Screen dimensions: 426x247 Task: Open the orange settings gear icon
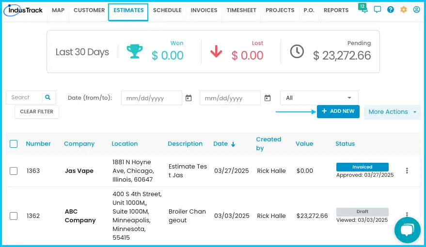(x=403, y=10)
